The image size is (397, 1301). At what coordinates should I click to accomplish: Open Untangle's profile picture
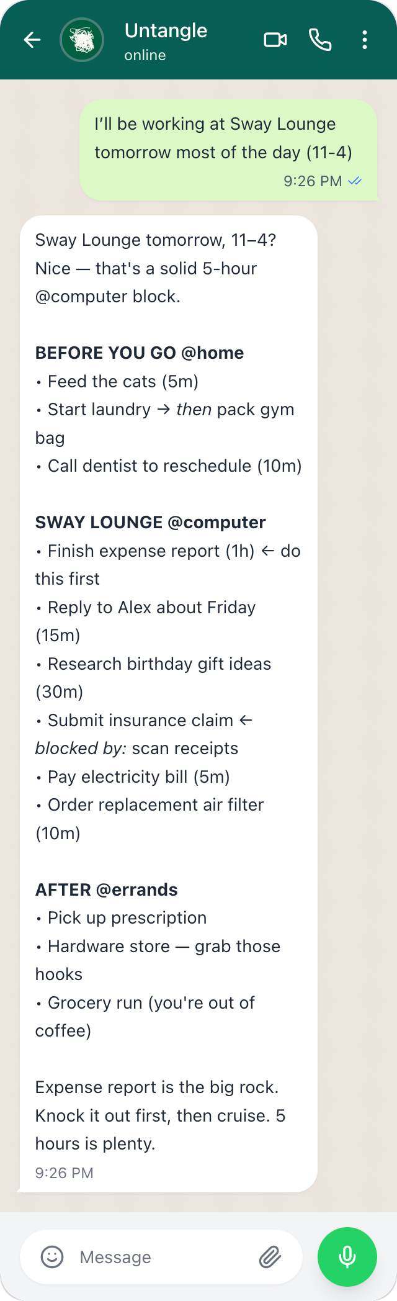pyautogui.click(x=83, y=40)
